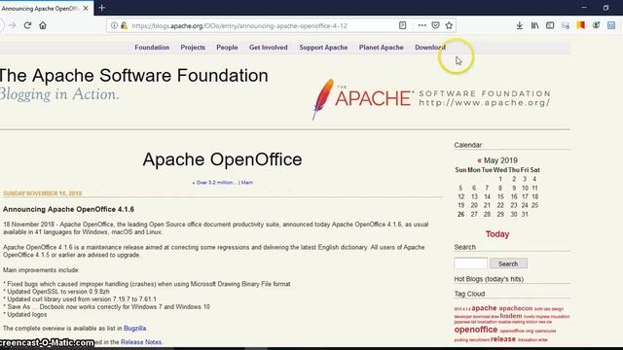Click the 'openoffice' tag in Tag Cloud
This screenshot has width=623, height=350.
[476, 330]
